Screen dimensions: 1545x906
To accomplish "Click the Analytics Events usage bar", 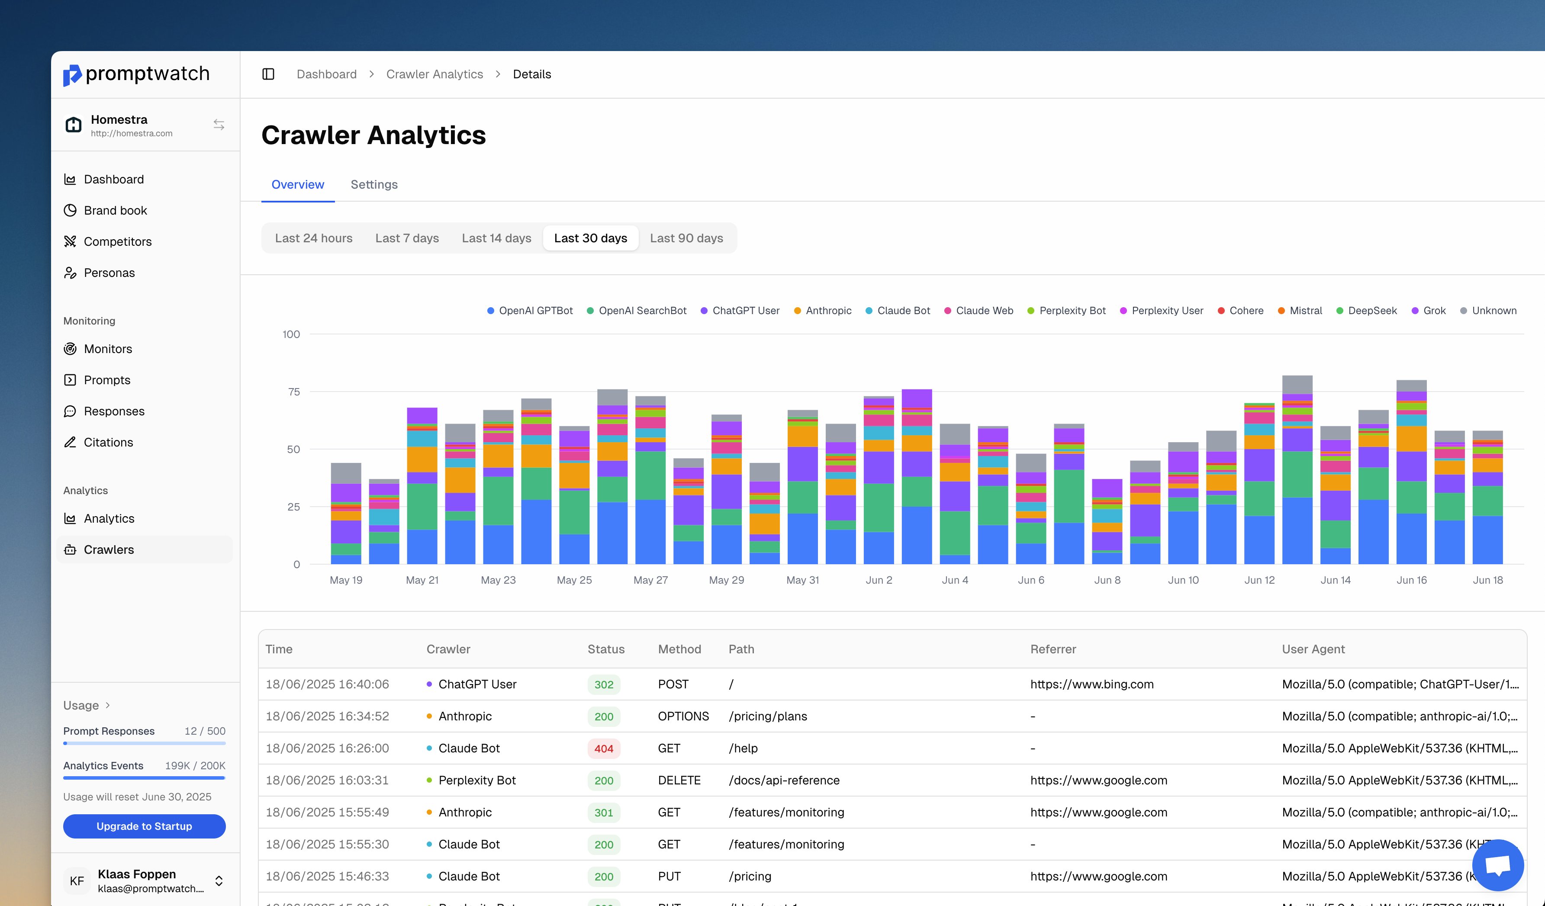I will [x=145, y=777].
